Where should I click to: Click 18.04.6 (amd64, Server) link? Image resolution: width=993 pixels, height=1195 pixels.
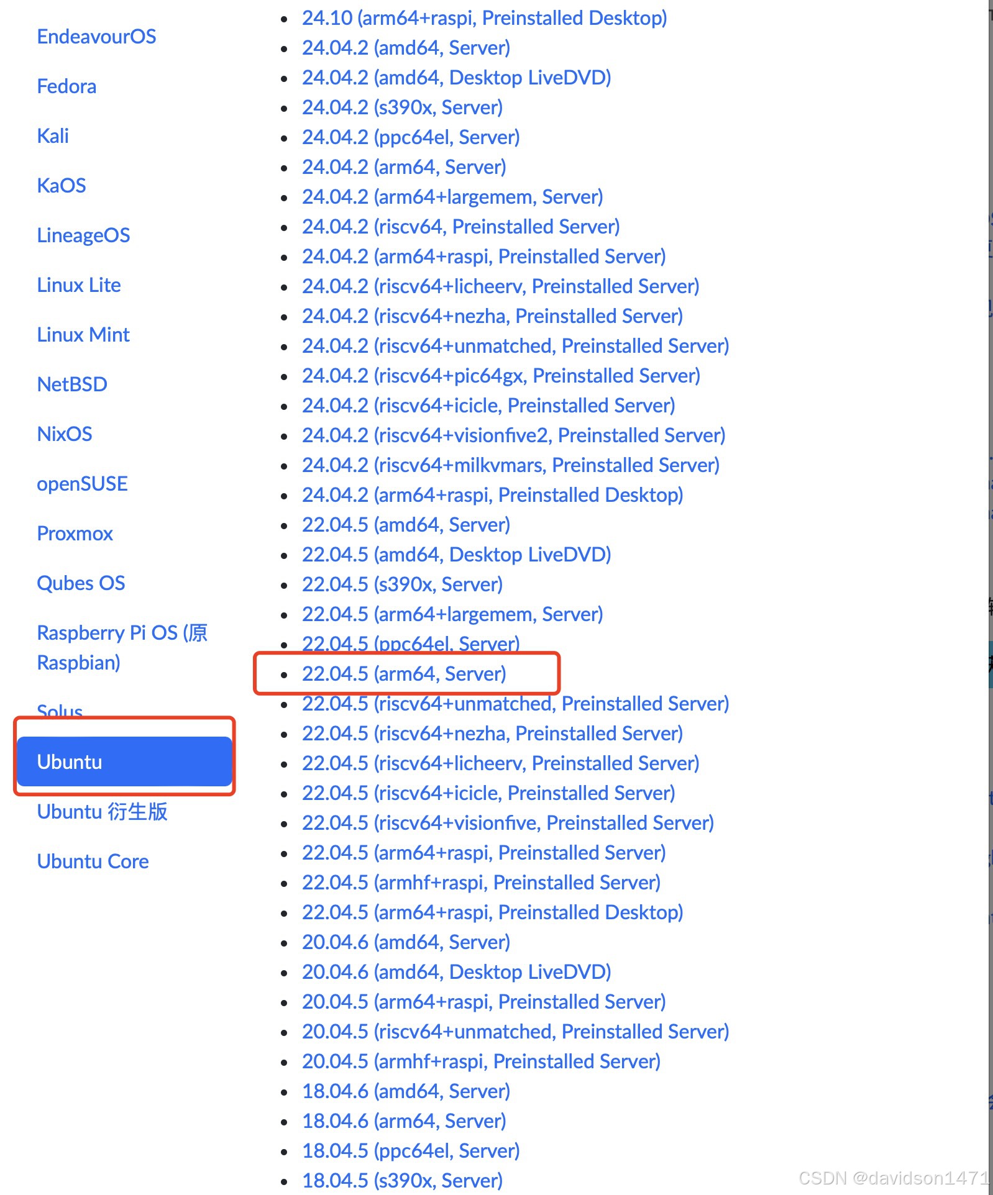pos(406,1091)
